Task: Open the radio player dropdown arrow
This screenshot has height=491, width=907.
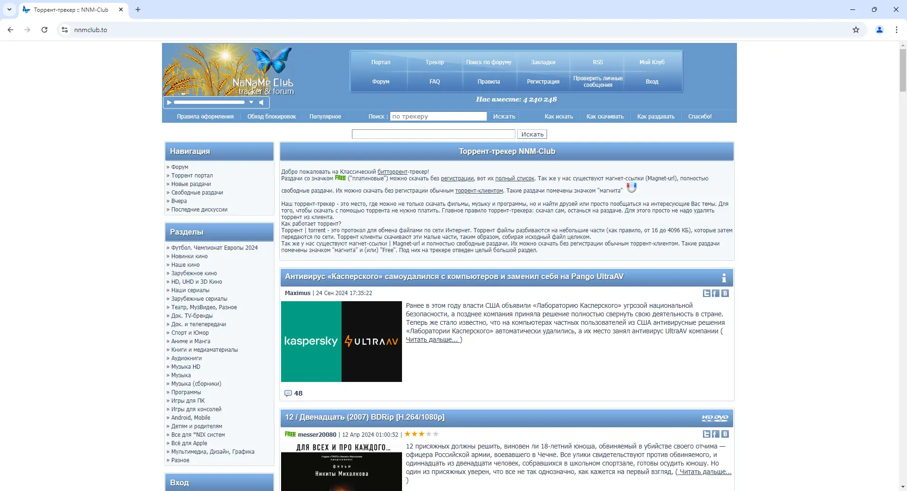Action: [x=251, y=102]
